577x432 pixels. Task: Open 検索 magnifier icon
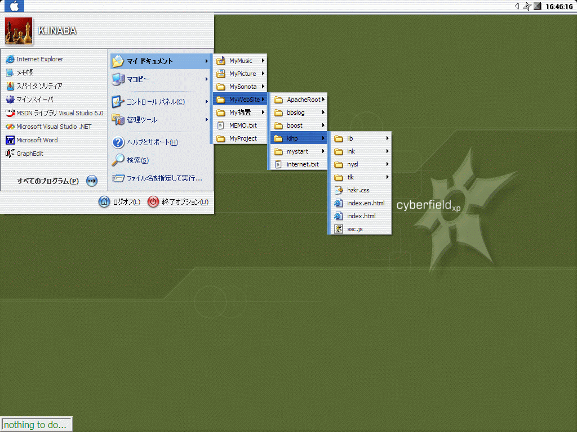(118, 160)
